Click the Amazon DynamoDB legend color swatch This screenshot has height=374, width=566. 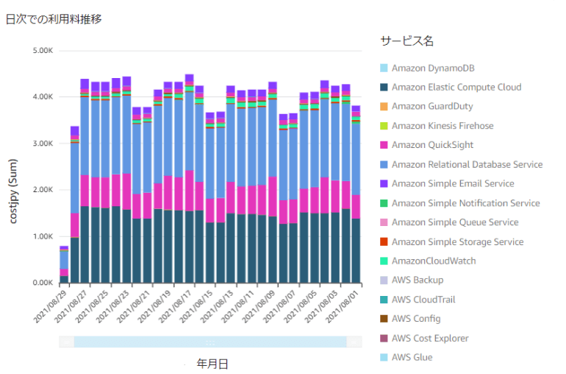[383, 68]
